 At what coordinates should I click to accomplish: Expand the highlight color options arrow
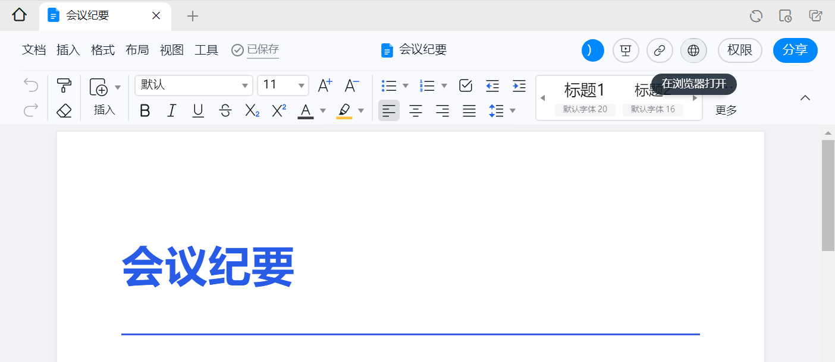pos(361,110)
